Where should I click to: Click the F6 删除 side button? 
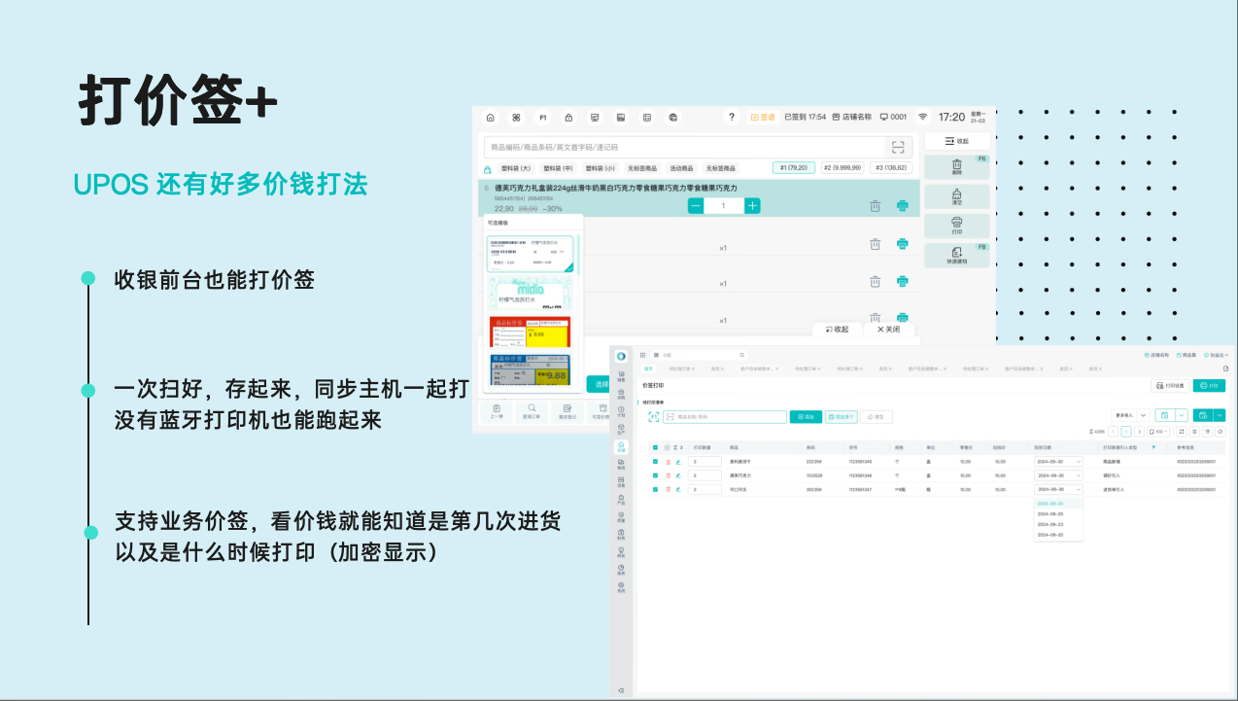coord(956,168)
